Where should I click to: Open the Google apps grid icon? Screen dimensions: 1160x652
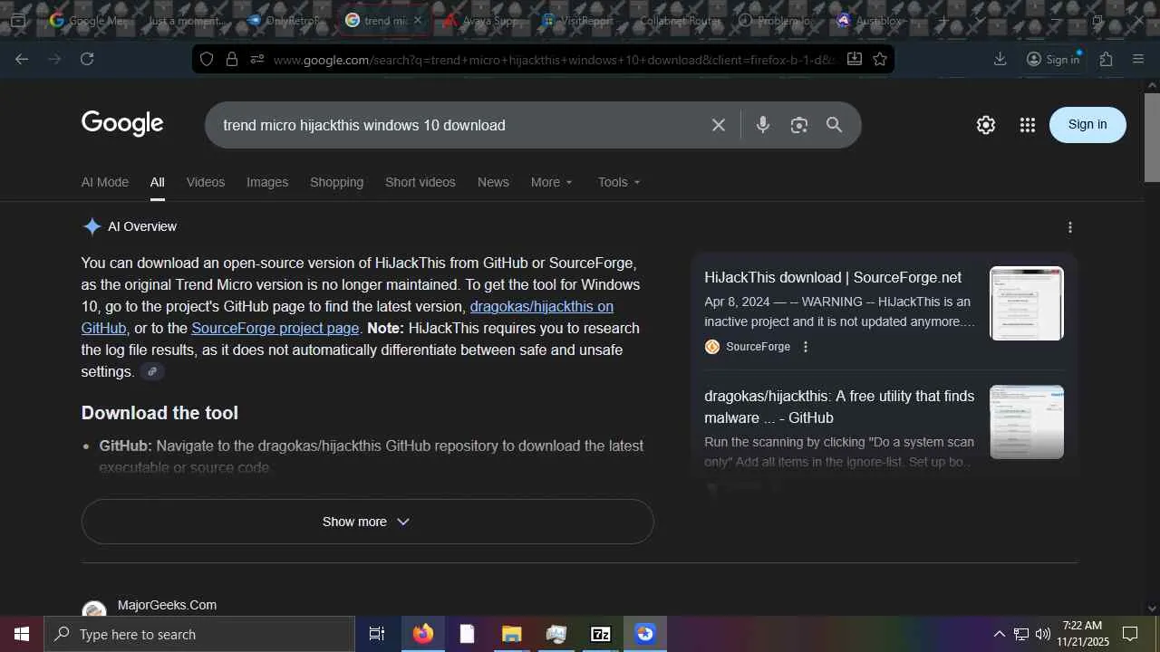pyautogui.click(x=1027, y=125)
